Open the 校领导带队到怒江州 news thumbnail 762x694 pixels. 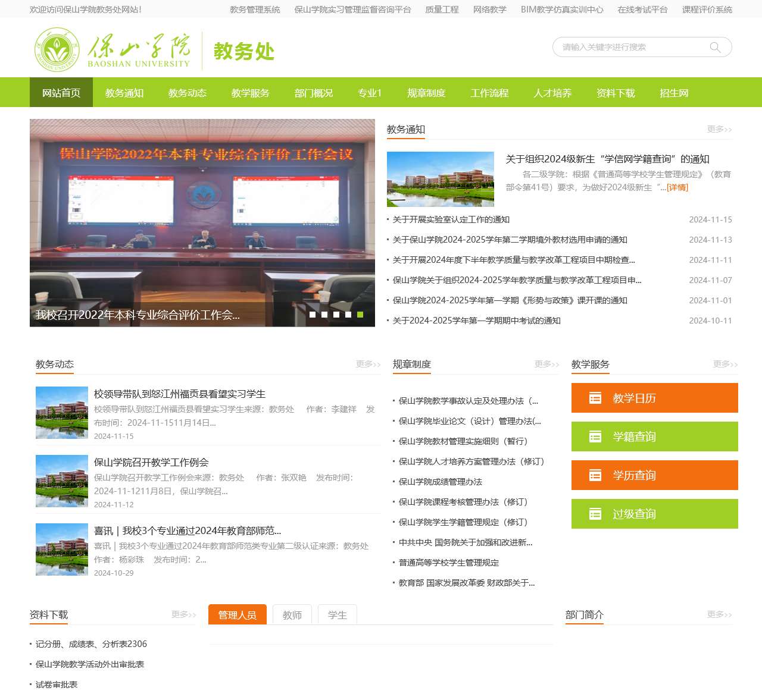click(x=61, y=413)
